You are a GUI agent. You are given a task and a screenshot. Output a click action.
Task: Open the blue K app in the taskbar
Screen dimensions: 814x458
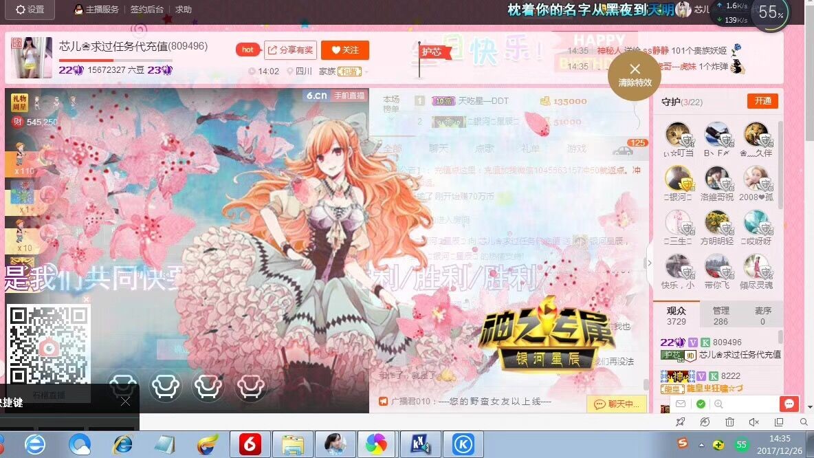[x=463, y=444]
